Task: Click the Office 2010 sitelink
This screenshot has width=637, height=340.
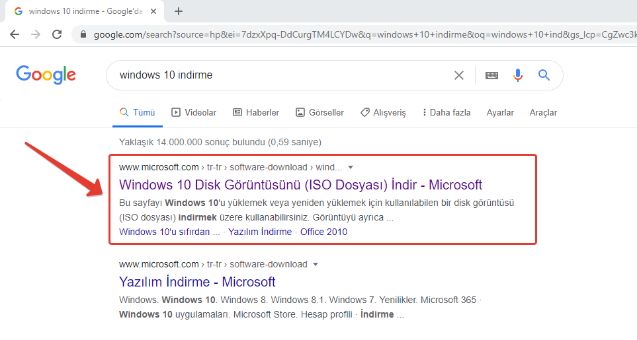Action: [323, 232]
